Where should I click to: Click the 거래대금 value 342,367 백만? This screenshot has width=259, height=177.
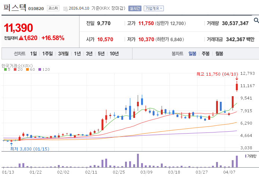(x=240, y=39)
